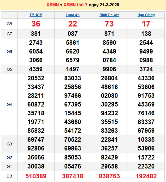Open the Long An province link
The image size is (166, 182).
point(73,15)
